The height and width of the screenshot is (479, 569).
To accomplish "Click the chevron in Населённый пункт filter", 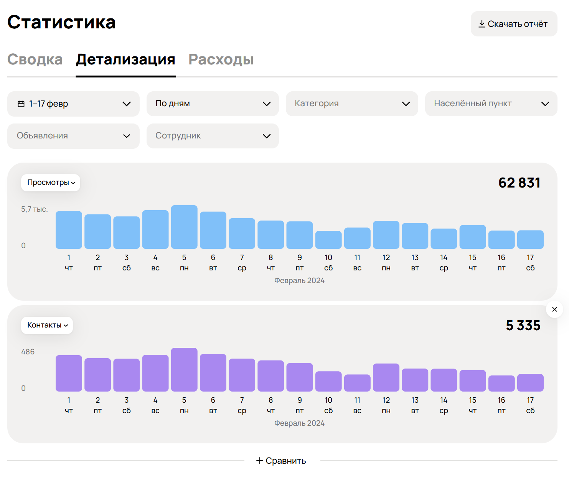I will pyautogui.click(x=545, y=104).
